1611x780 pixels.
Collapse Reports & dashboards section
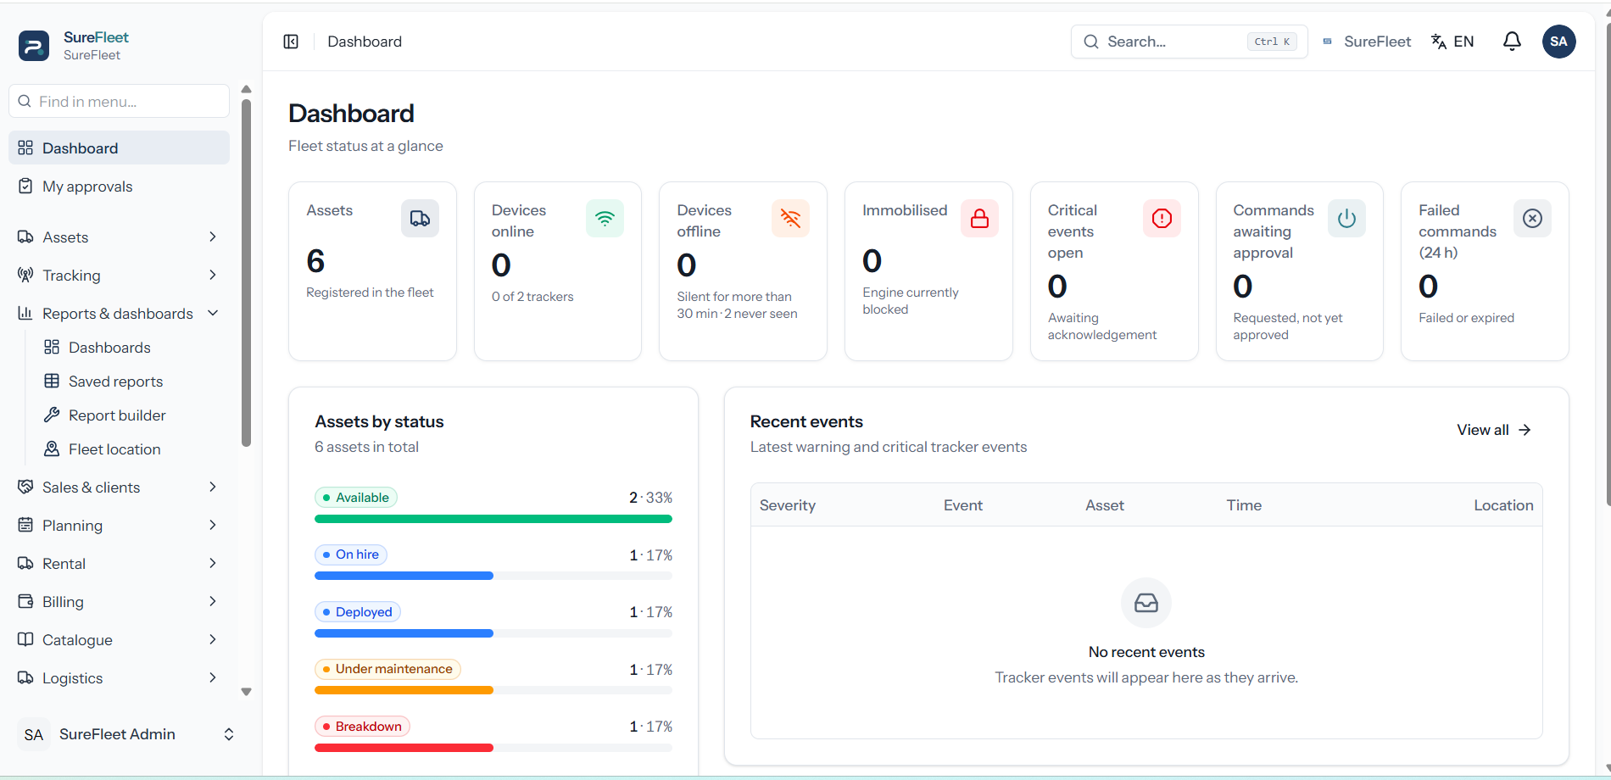[213, 314]
